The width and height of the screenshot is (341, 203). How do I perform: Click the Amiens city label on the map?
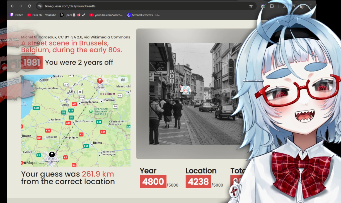pyautogui.click(x=56, y=120)
